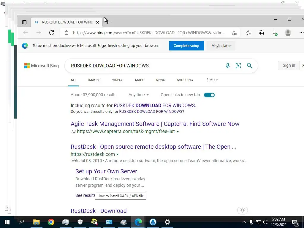The height and width of the screenshot is (228, 304).
Task: Submit search with magnifier icon
Action: (x=249, y=66)
